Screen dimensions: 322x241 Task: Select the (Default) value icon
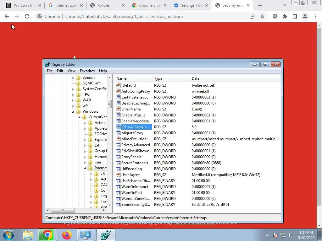118,85
